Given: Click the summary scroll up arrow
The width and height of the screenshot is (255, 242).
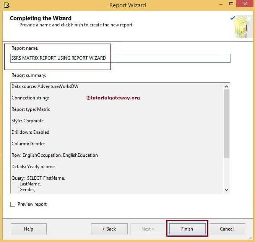Looking at the screenshot, I should click(226, 86).
